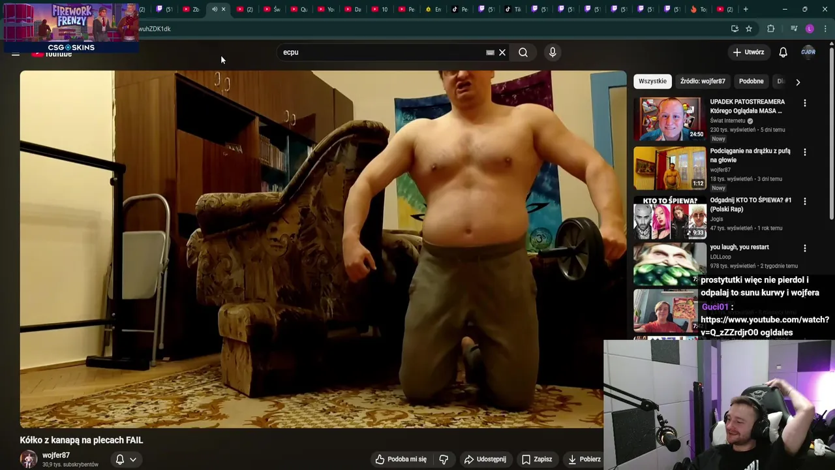Click the youtube.com/watch link in chat
Image resolution: width=835 pixels, height=470 pixels.
point(765,326)
